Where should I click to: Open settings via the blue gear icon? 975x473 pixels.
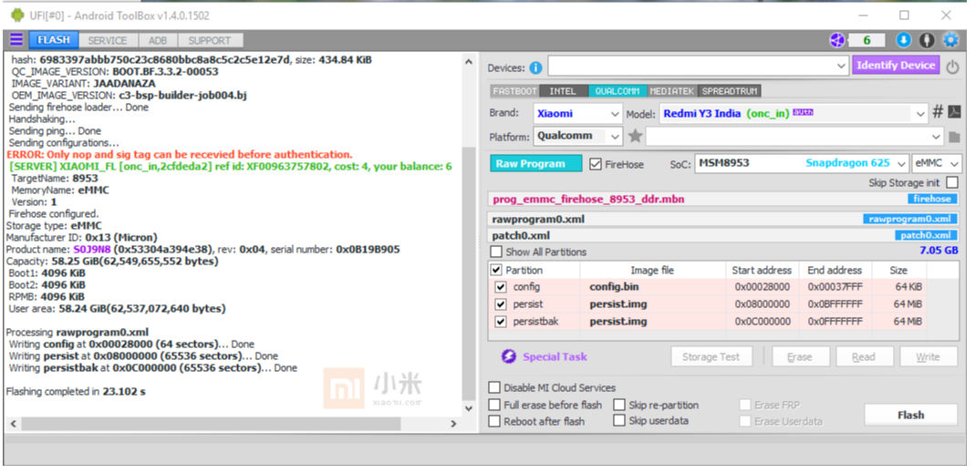(950, 40)
